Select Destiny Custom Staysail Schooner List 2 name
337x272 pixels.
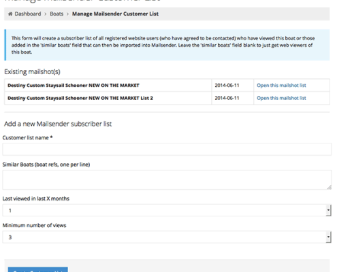(x=80, y=98)
